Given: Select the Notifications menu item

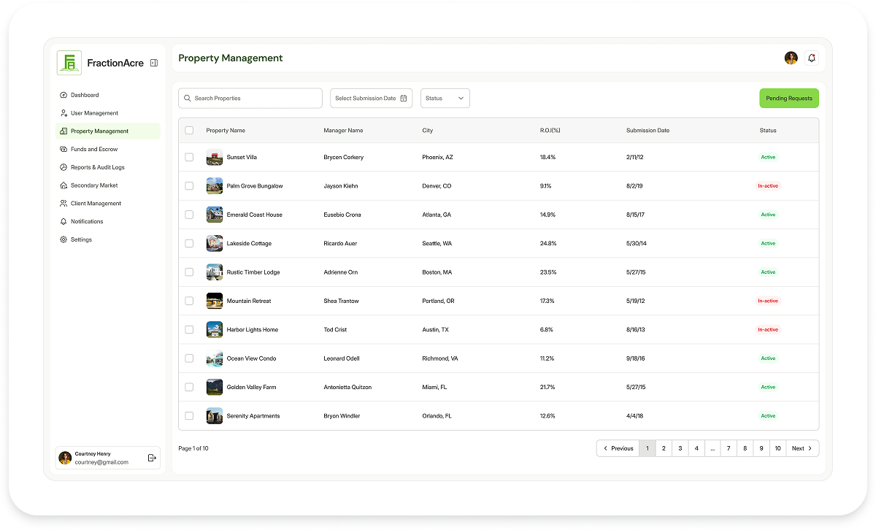Looking at the screenshot, I should click(63, 221).
